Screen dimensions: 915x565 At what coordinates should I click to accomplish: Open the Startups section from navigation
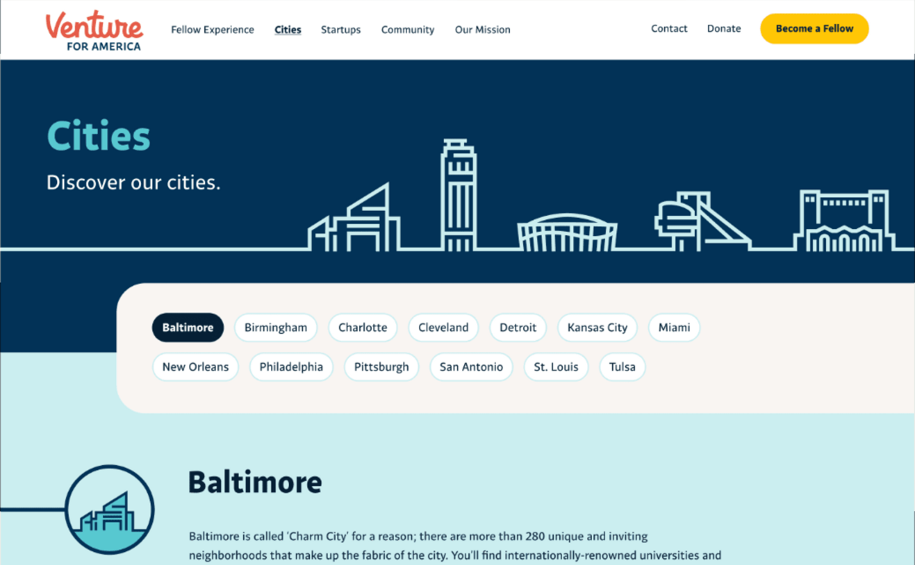(x=341, y=30)
